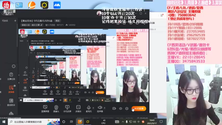This screenshot has width=222, height=125.
Task: Open the system volume tray icon
Action: pos(135,122)
